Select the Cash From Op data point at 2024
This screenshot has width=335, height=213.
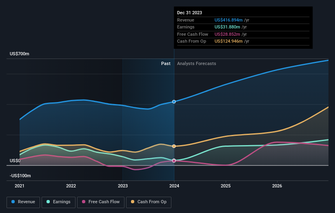pyautogui.click(x=174, y=146)
